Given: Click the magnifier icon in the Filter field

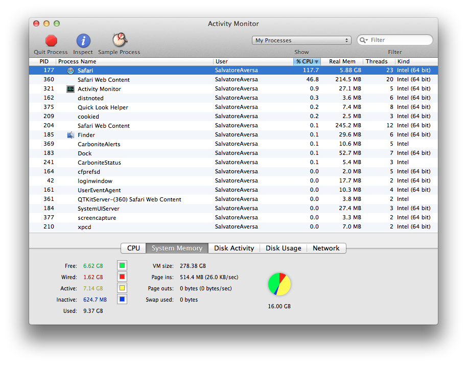Looking at the screenshot, I should [363, 40].
